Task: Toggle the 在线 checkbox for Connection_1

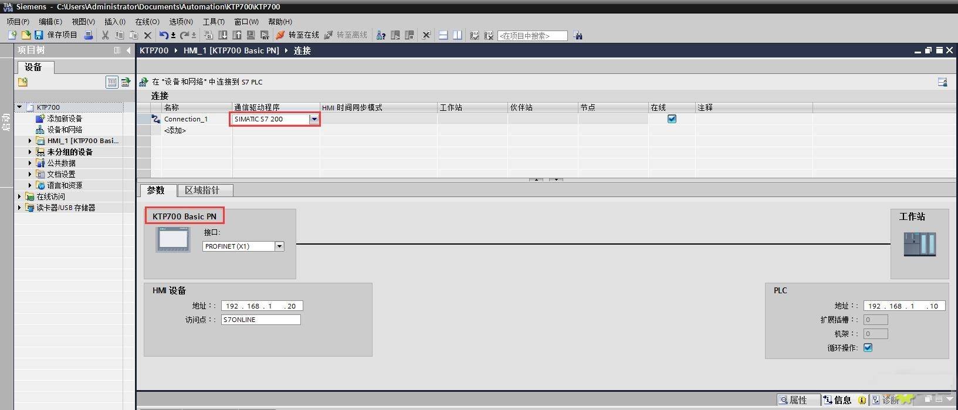Action: 672,118
